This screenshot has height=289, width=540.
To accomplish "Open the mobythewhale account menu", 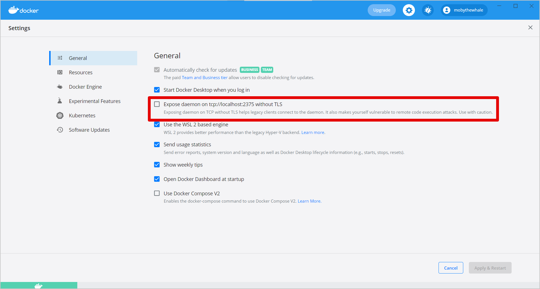I will pyautogui.click(x=464, y=10).
